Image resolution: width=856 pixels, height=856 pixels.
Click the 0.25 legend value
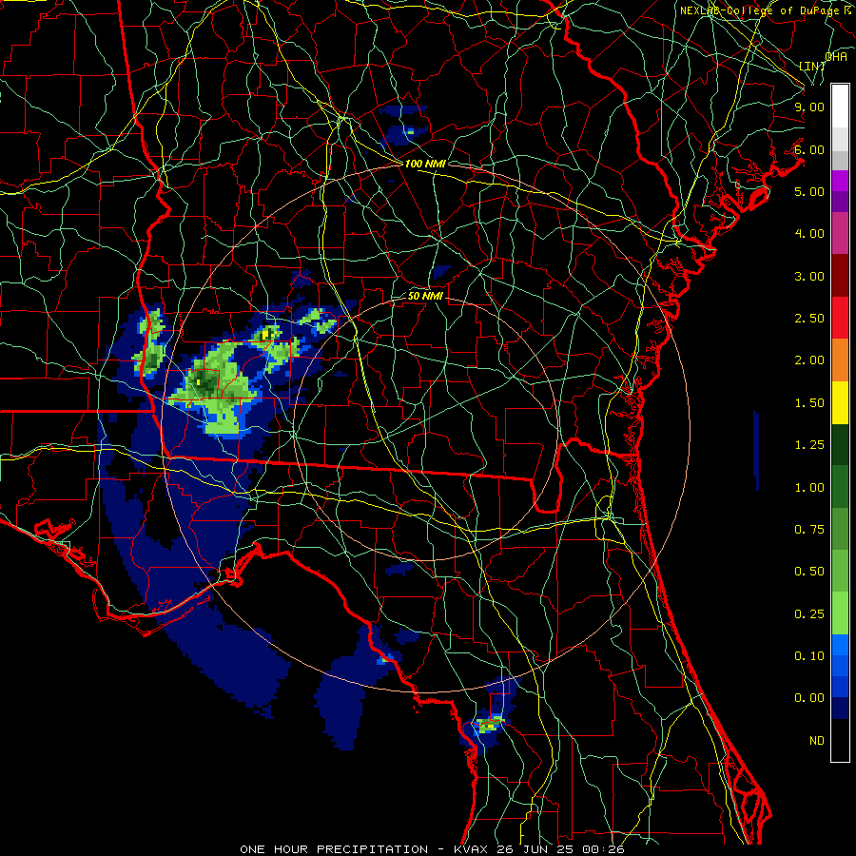(809, 614)
